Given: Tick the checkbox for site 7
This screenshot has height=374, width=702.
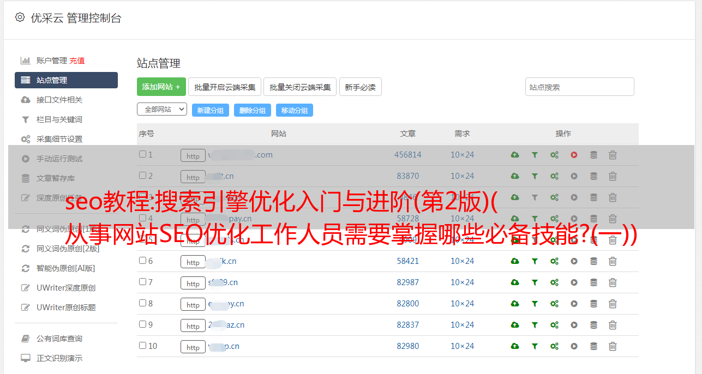Looking at the screenshot, I should tap(142, 282).
